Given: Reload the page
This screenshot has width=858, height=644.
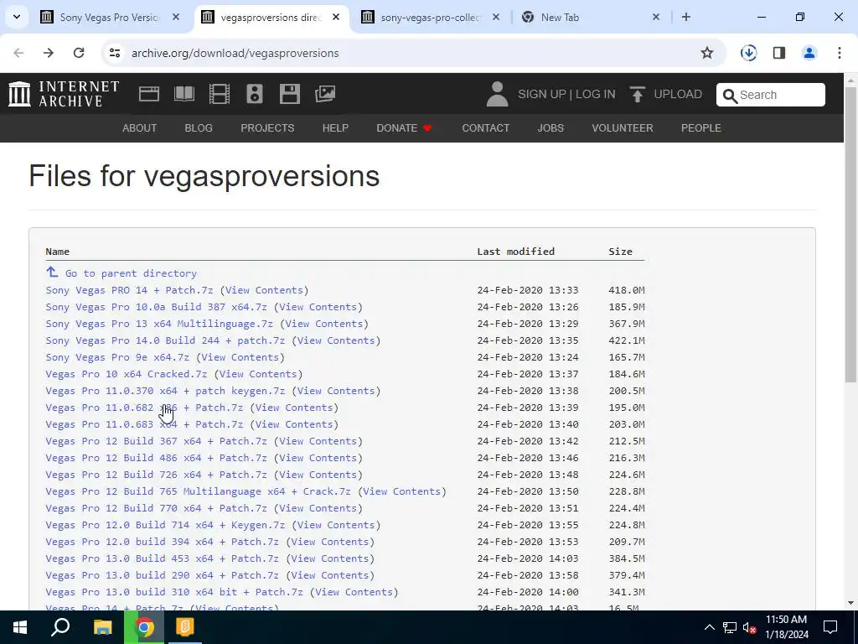Looking at the screenshot, I should [79, 53].
